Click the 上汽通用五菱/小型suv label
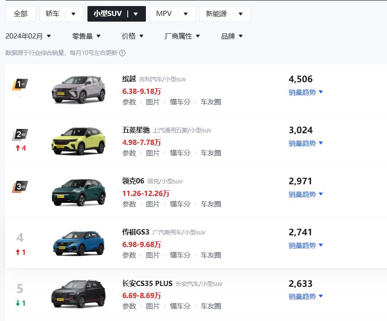The width and height of the screenshot is (387, 321). [x=182, y=130]
